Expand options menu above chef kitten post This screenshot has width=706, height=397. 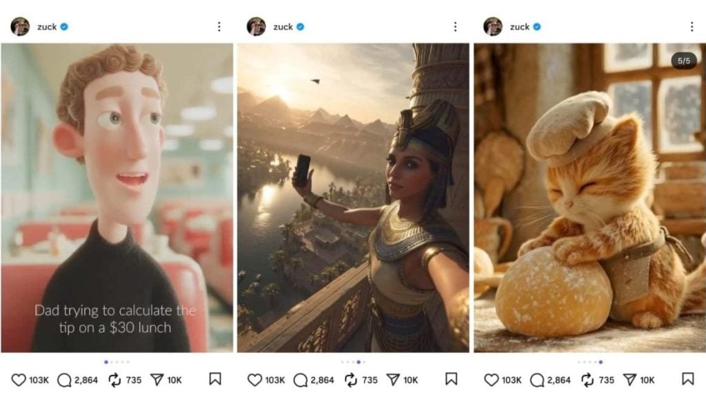pyautogui.click(x=692, y=27)
